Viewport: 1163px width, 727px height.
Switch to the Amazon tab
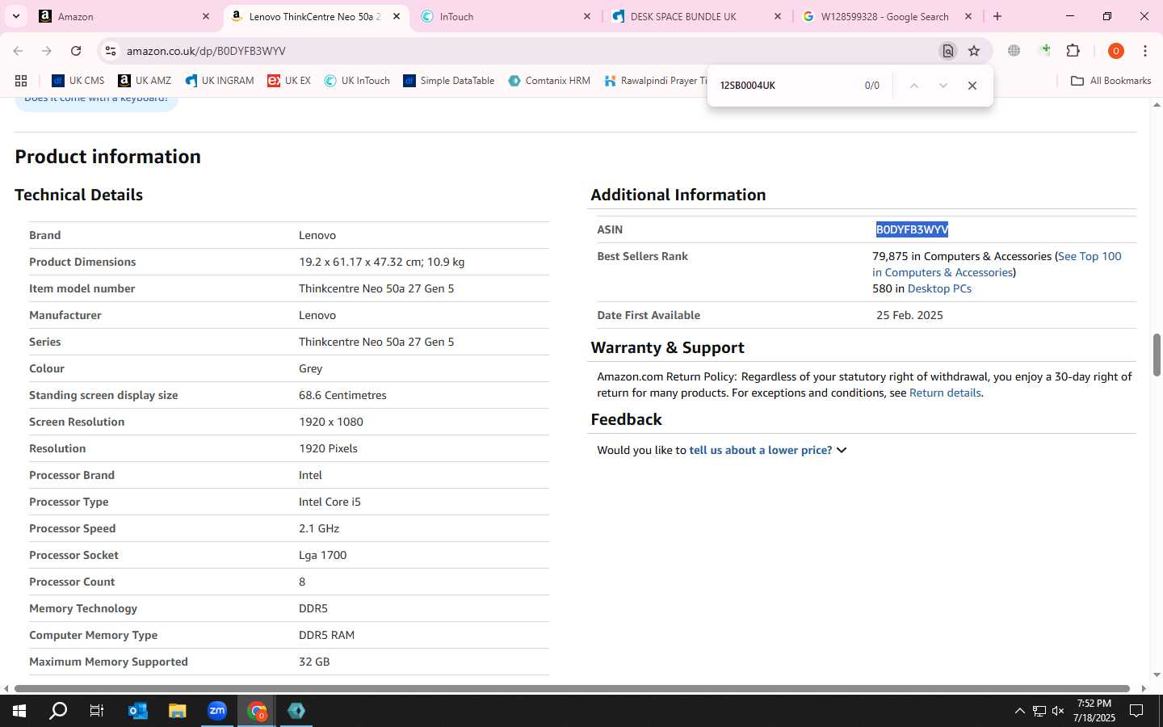point(125,16)
